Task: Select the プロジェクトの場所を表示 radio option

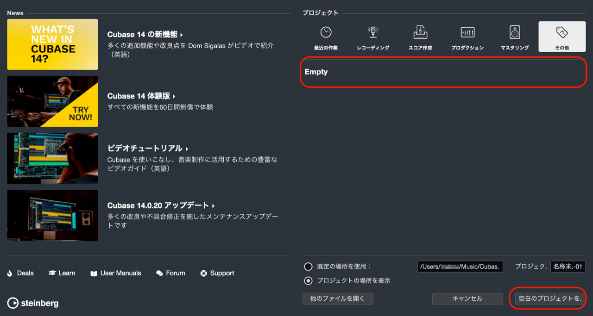Action: click(x=308, y=280)
